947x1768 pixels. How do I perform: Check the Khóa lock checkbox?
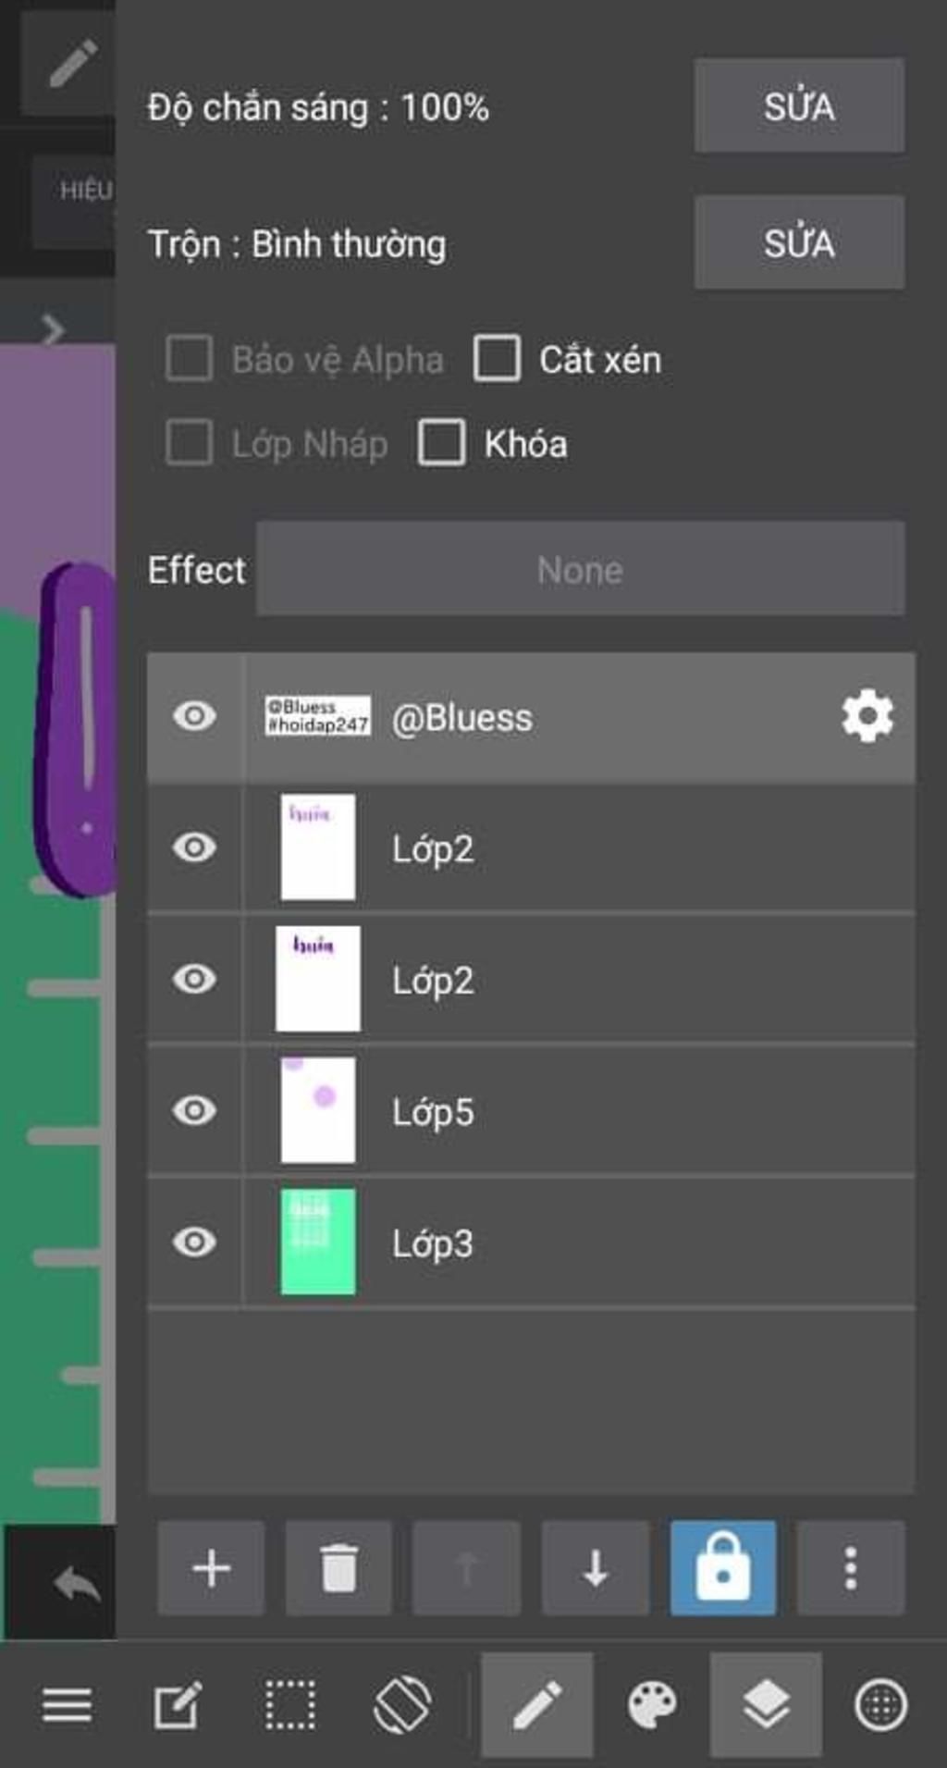click(441, 443)
